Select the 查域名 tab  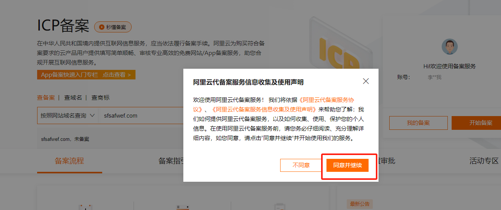[x=73, y=98]
